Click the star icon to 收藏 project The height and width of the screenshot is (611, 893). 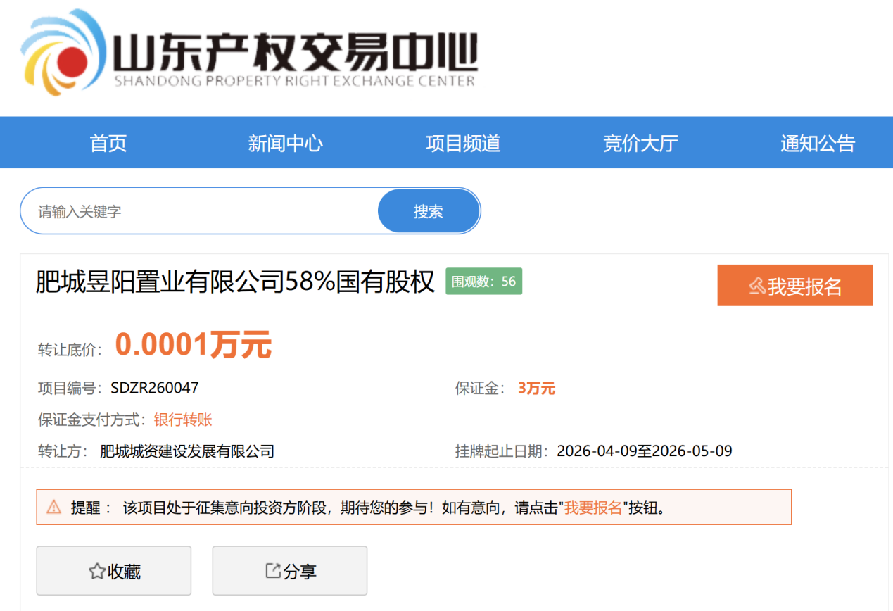97,572
